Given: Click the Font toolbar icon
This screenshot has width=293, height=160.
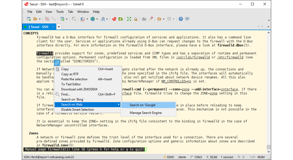Looking at the screenshot, I should (x=103, y=19).
